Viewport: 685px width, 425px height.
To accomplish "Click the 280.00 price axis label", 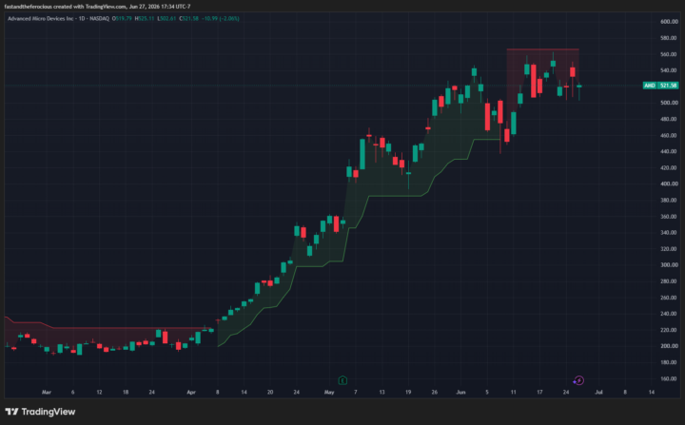I will tap(669, 281).
